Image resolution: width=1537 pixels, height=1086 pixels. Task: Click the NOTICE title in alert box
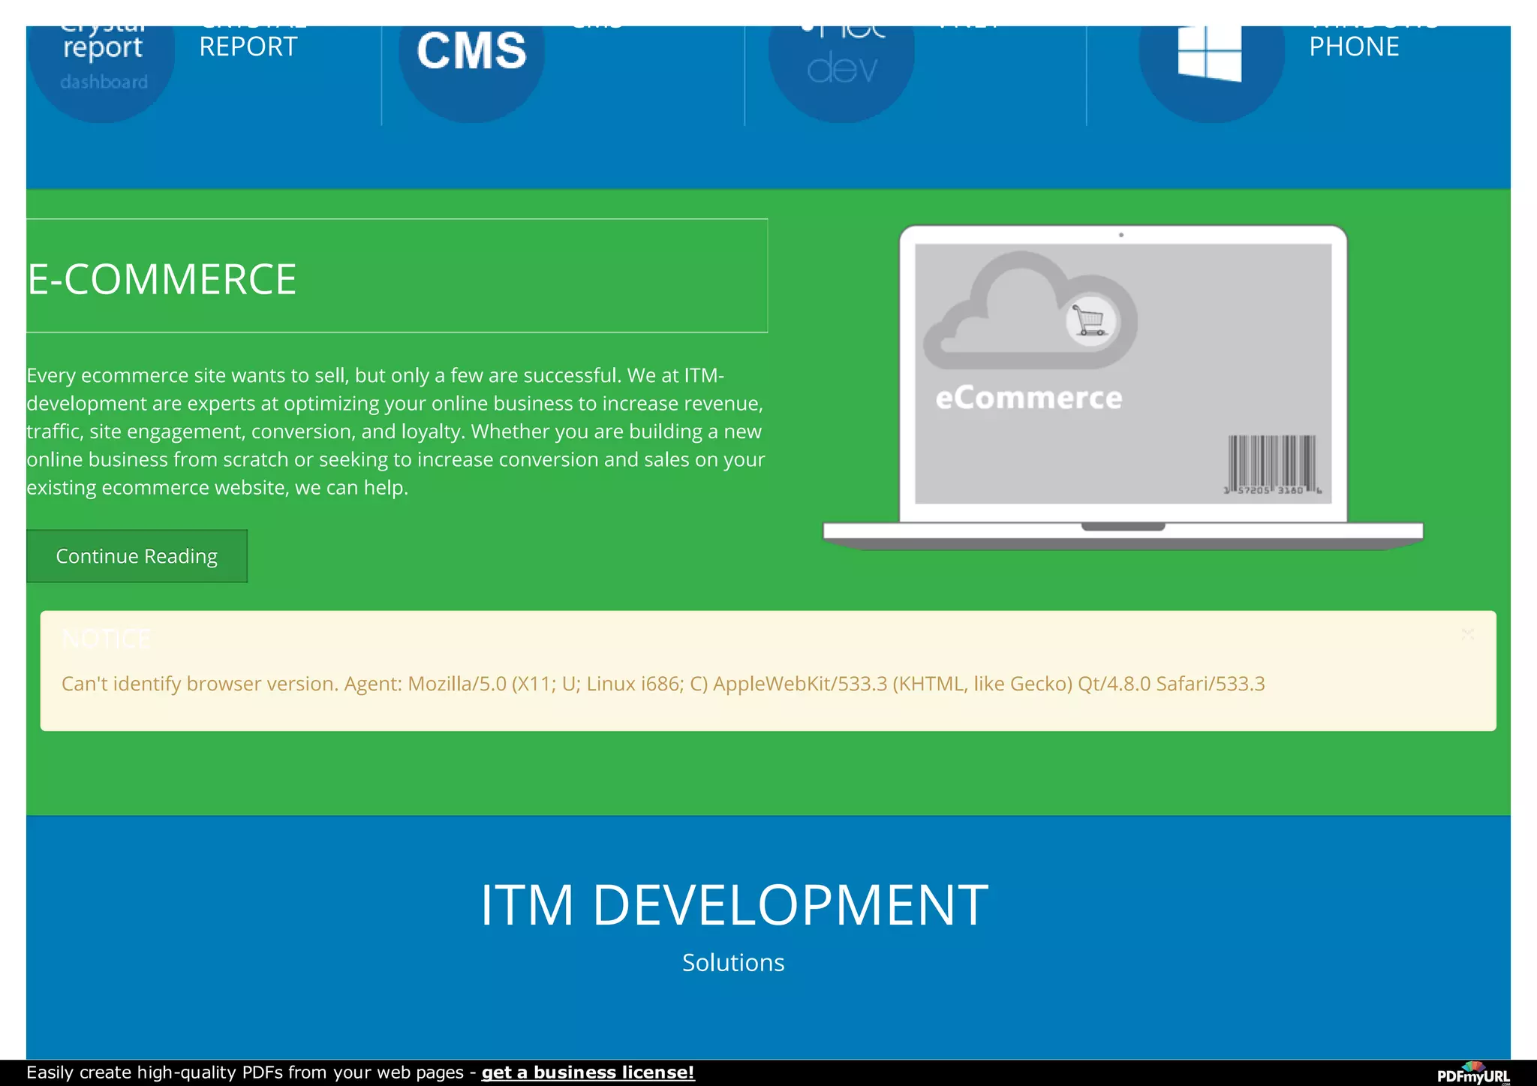tap(107, 639)
